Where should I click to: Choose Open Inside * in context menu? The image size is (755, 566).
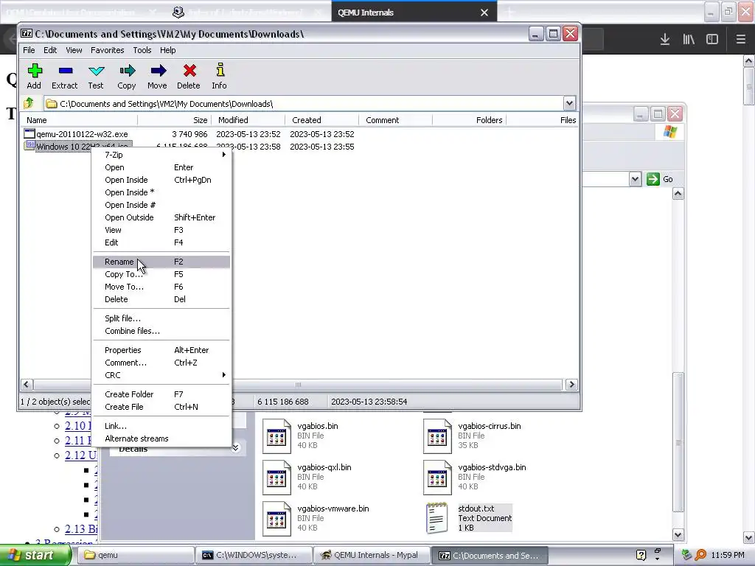(x=161, y=192)
